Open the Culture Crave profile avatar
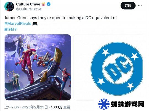This screenshot has height=111, width=149. tap(9, 7)
